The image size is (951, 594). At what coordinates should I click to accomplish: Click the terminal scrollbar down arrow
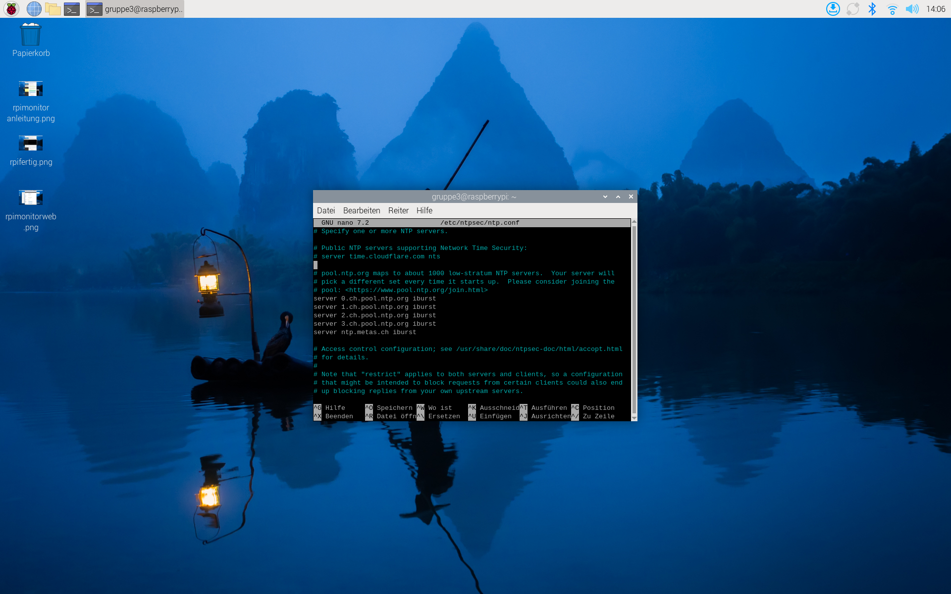pos(634,418)
